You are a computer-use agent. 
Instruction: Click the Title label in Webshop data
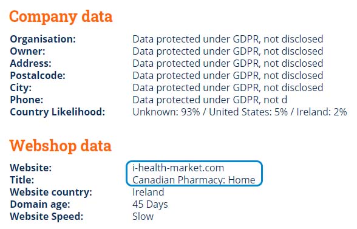22,180
